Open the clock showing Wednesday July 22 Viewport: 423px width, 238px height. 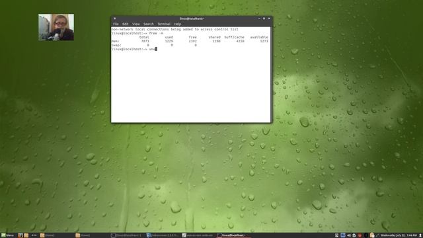(x=399, y=235)
